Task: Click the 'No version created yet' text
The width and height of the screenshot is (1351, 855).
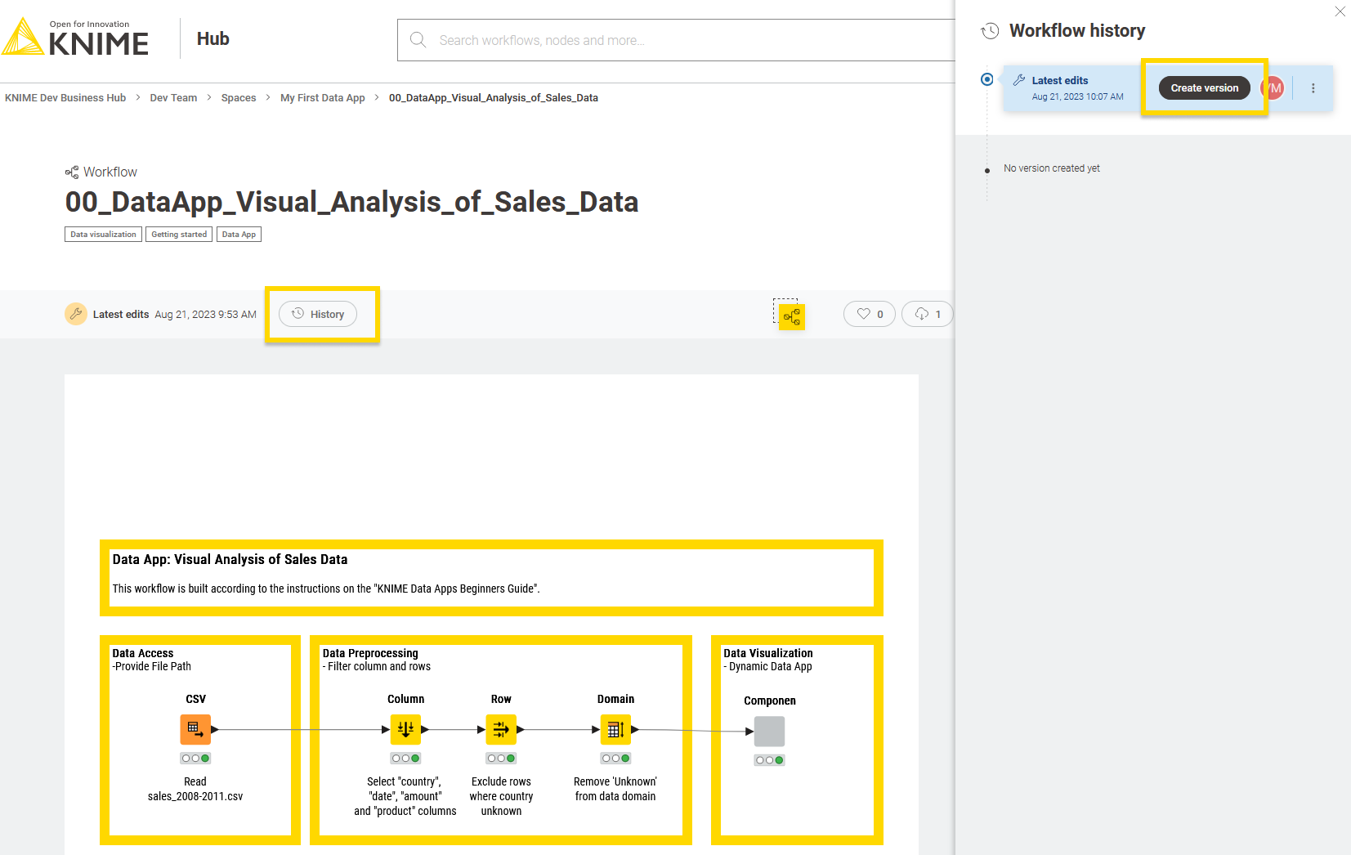Action: 1052,168
